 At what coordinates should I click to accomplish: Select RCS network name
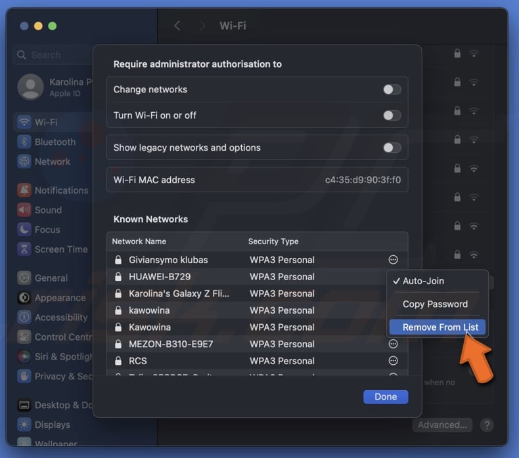tap(138, 361)
